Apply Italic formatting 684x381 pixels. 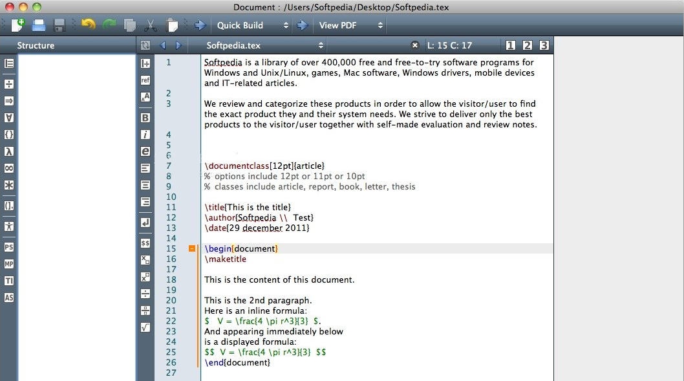(145, 135)
